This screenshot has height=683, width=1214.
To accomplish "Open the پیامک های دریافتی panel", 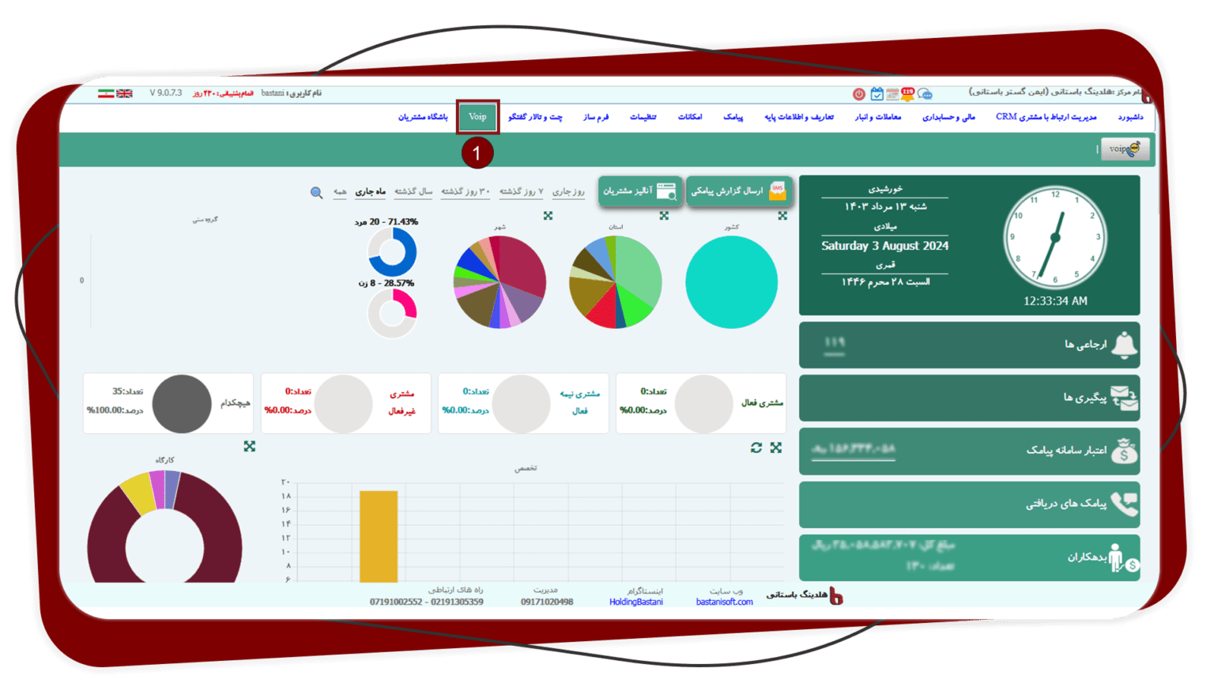I will pyautogui.click(x=969, y=504).
